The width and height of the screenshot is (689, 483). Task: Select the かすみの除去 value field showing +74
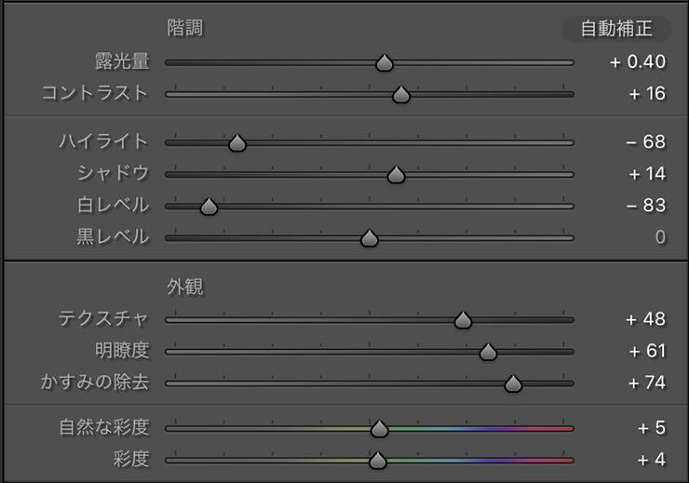pos(646,382)
